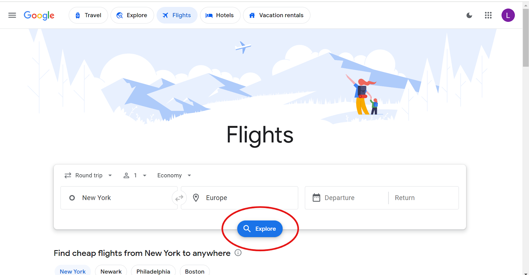Select the Newark origin chip
Screen dimensions: 529x275
tap(111, 271)
